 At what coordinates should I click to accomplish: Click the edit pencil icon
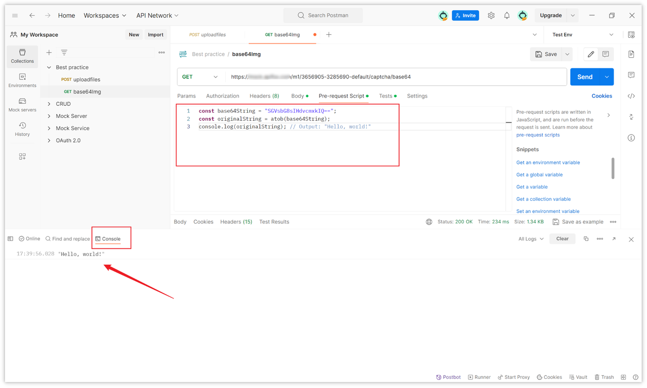(590, 54)
